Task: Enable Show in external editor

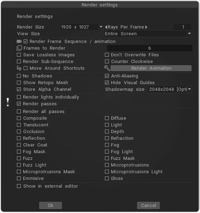Action: pyautogui.click(x=19, y=186)
